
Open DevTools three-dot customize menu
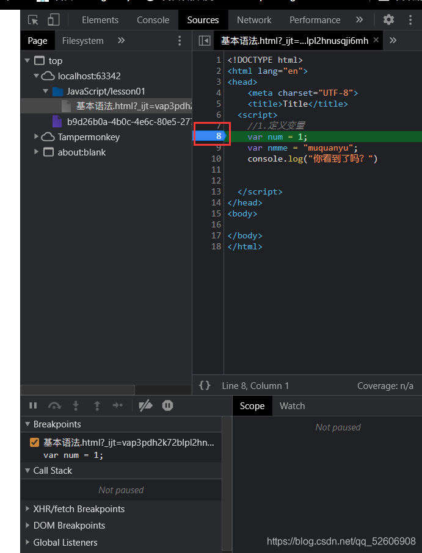click(x=410, y=20)
